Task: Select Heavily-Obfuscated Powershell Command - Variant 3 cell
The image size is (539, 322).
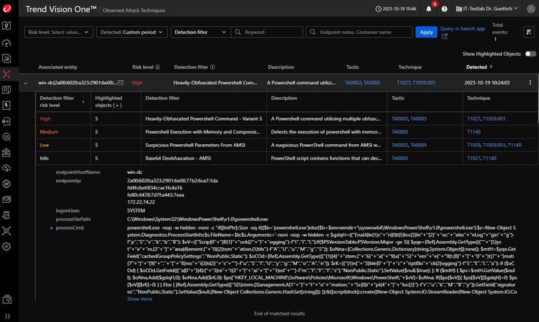Action: (x=203, y=119)
